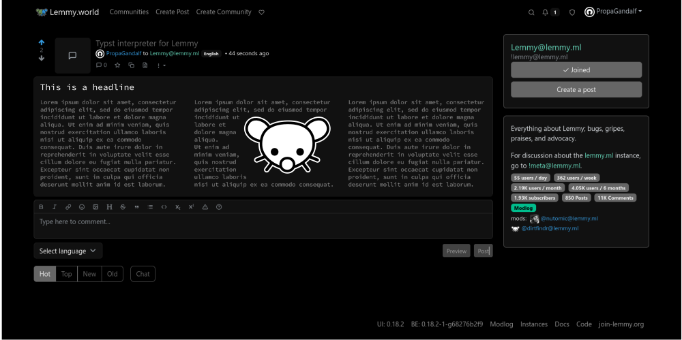Apply strikethrough formatting
682x340 pixels.
[123, 207]
